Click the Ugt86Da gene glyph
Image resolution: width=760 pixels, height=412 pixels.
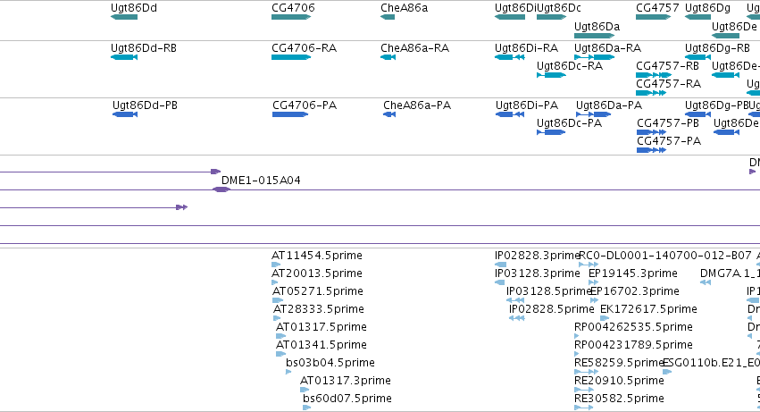594,36
